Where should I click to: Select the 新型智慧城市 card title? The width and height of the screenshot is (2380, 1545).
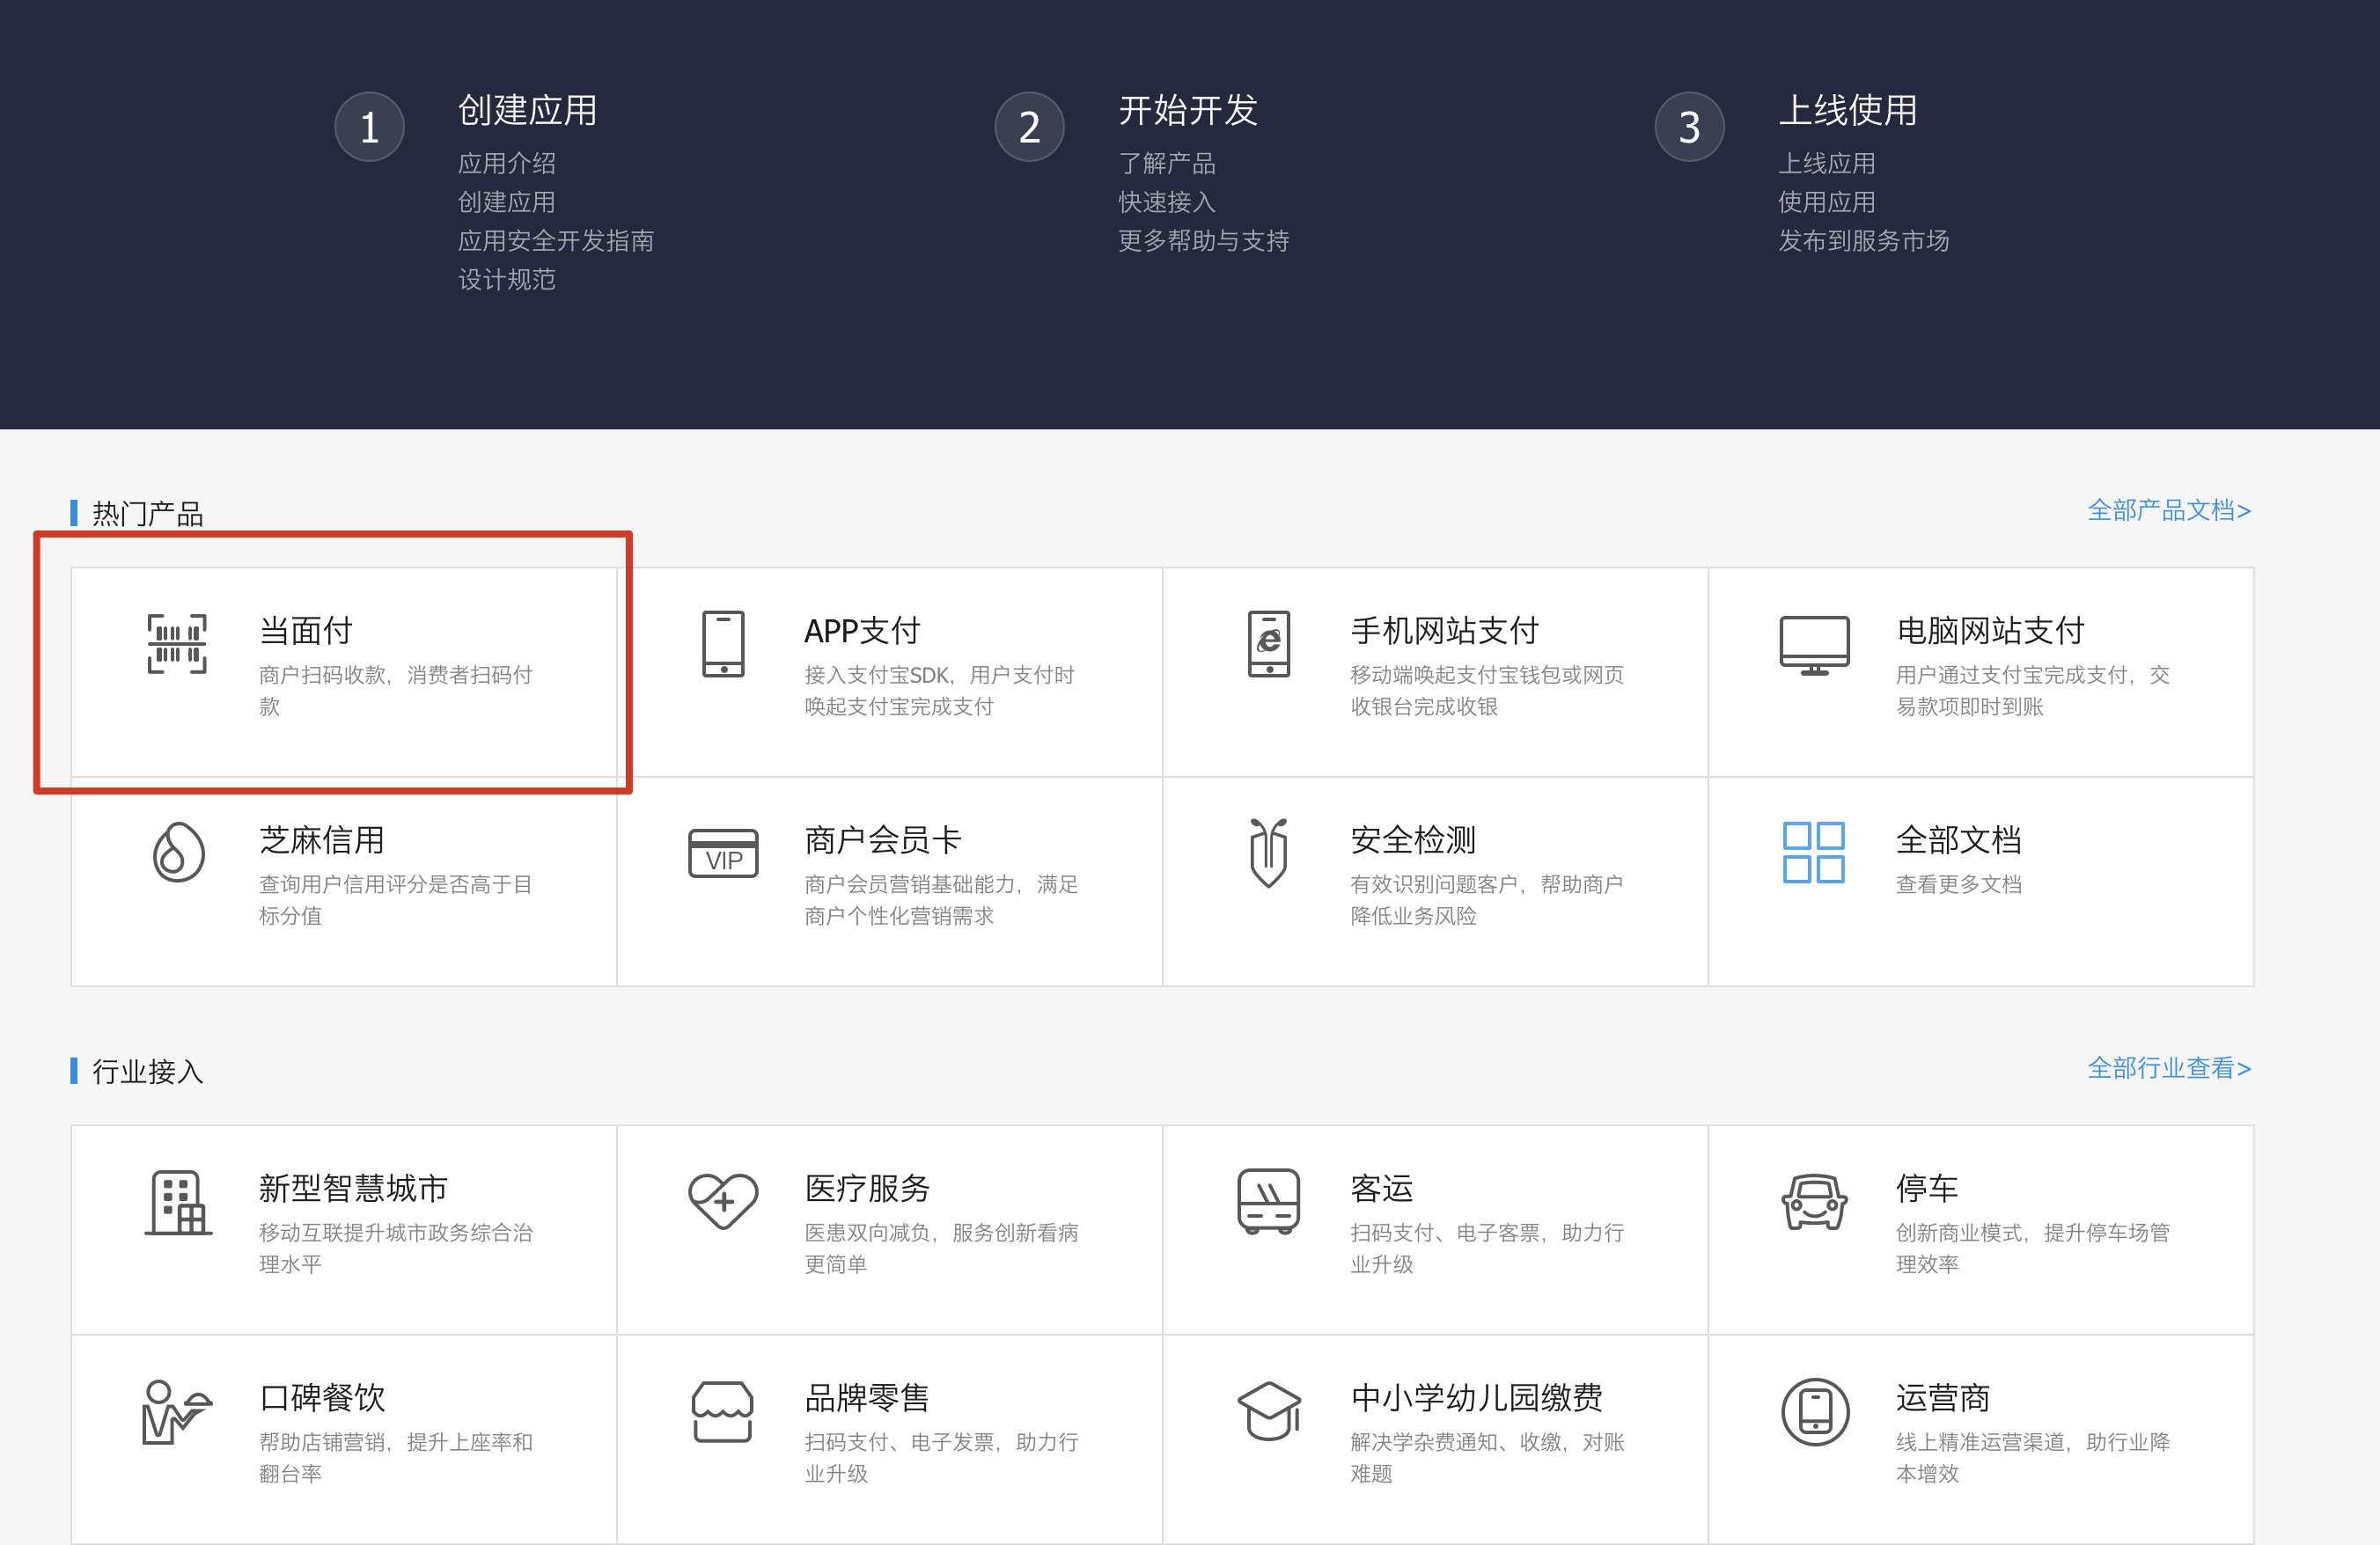[x=353, y=1189]
